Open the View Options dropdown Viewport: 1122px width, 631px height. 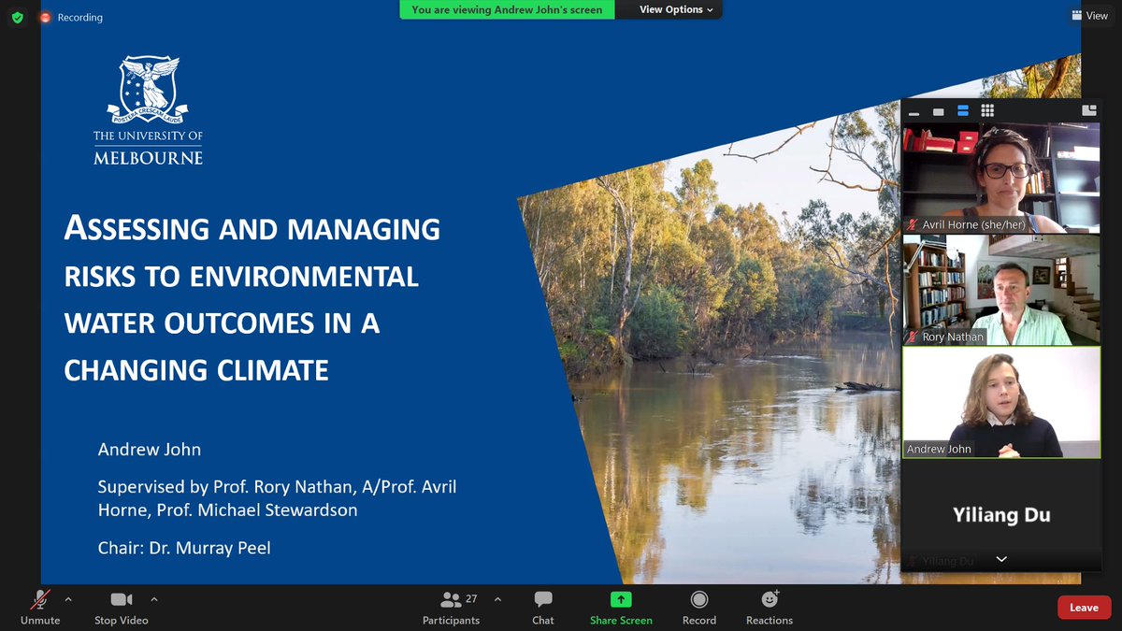(669, 10)
